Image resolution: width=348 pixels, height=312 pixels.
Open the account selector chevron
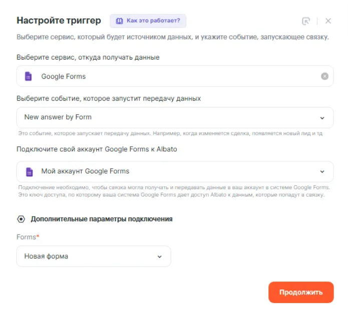point(322,172)
